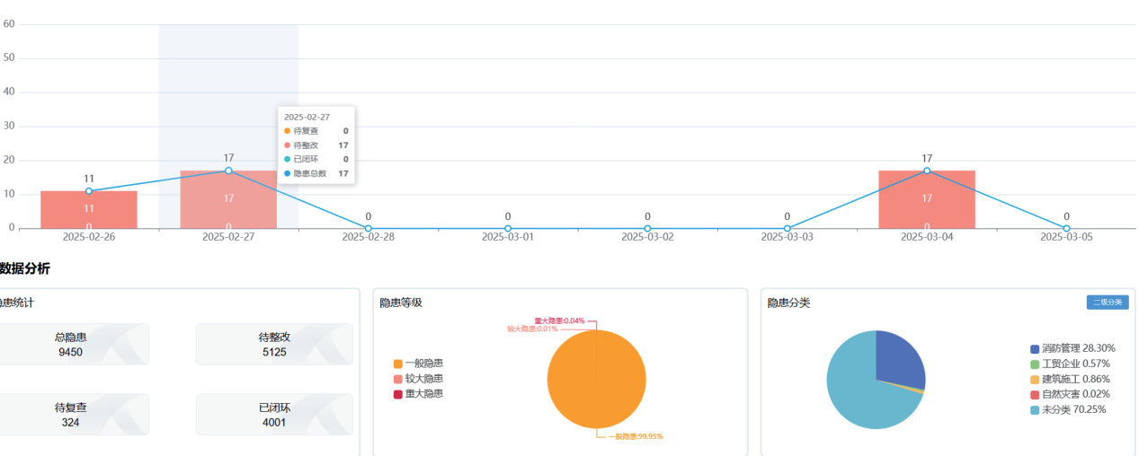Click the line point at 2025-02-26 peak
Screen dimensions: 1139x456
89,191
